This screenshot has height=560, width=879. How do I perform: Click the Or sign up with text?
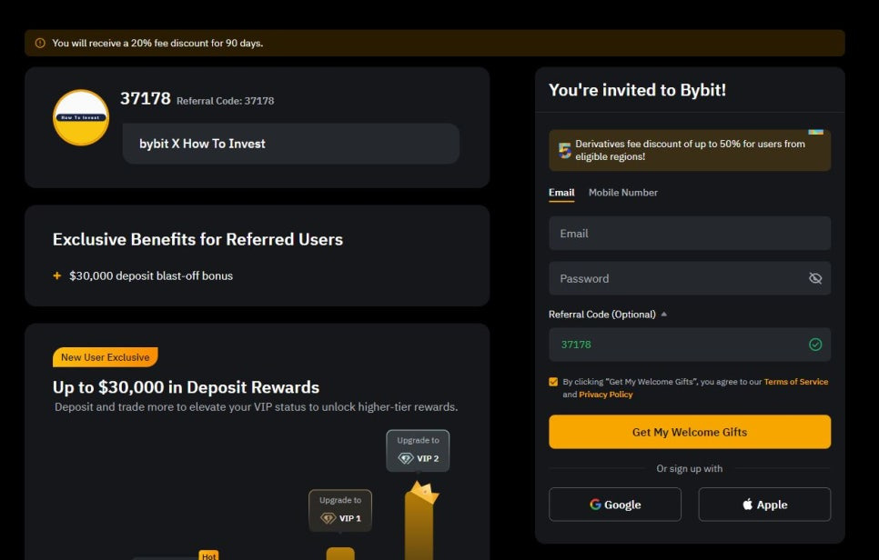[690, 469]
